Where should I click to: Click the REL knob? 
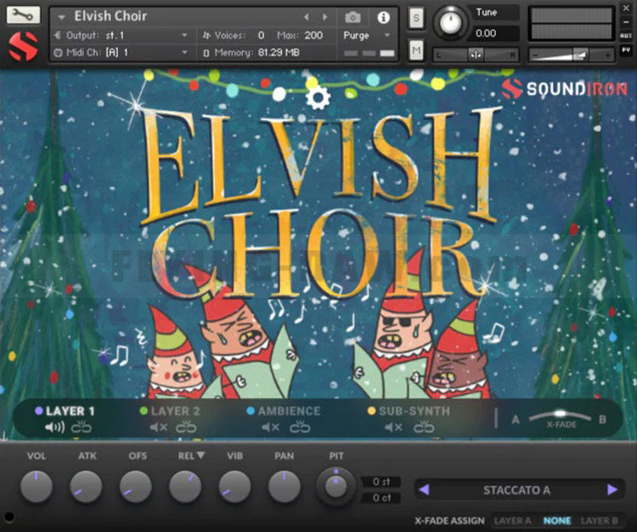click(x=185, y=486)
